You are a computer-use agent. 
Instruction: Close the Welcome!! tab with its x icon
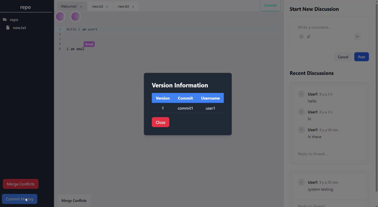pos(81,7)
